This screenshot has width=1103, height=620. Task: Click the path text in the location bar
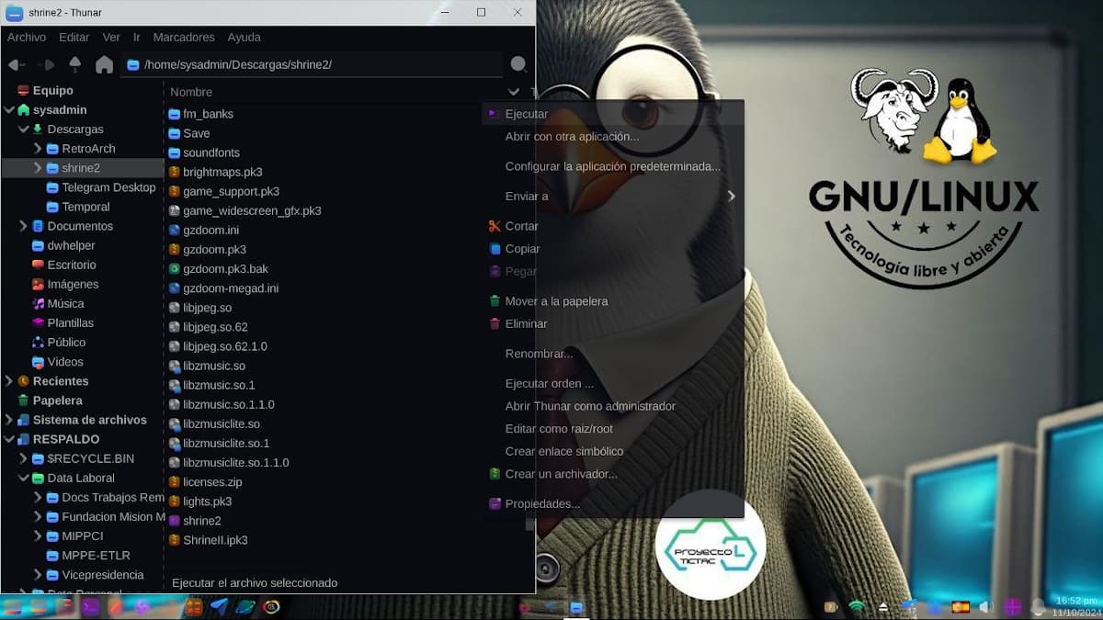click(238, 65)
